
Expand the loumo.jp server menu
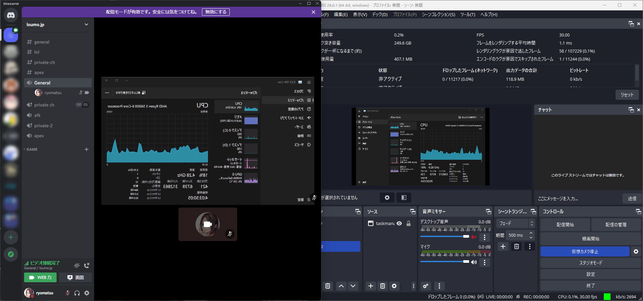[x=58, y=24]
